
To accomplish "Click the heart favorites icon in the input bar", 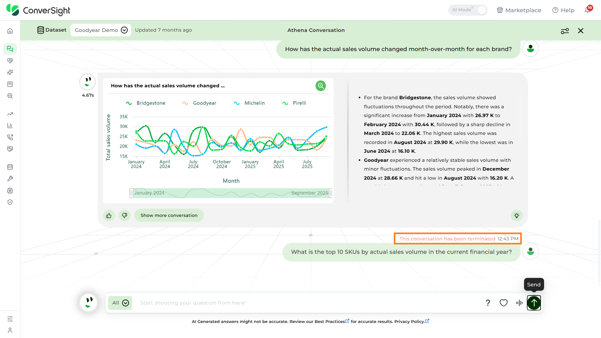I will click(x=503, y=303).
